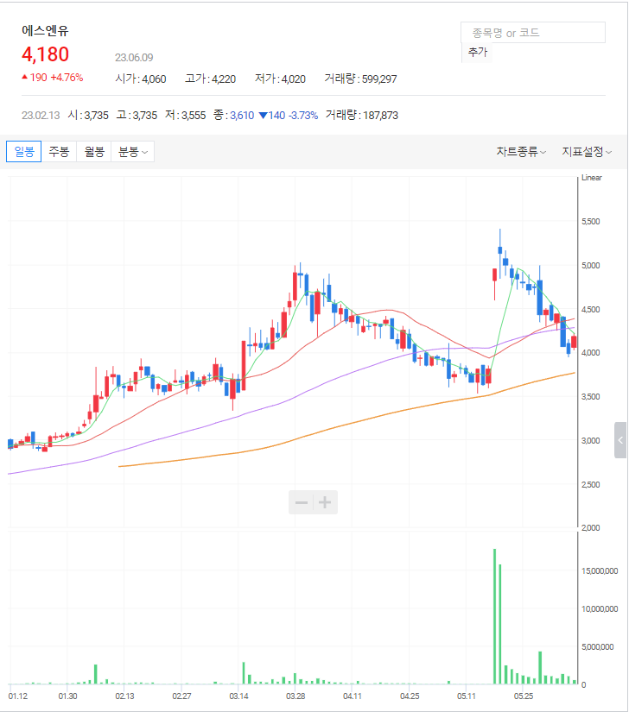Click the 거래량:599,297 volume value
Viewport: 629px width, 712px height.
tap(360, 79)
